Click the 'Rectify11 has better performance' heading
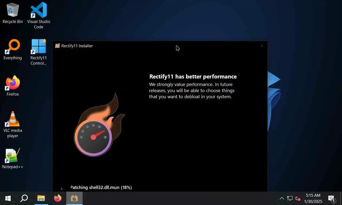The image size is (342, 205). (193, 77)
